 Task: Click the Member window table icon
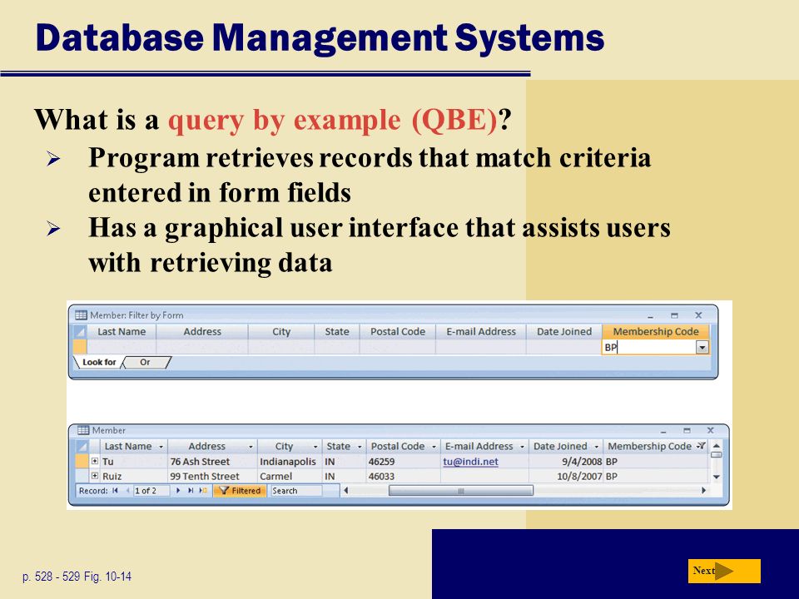[83, 430]
